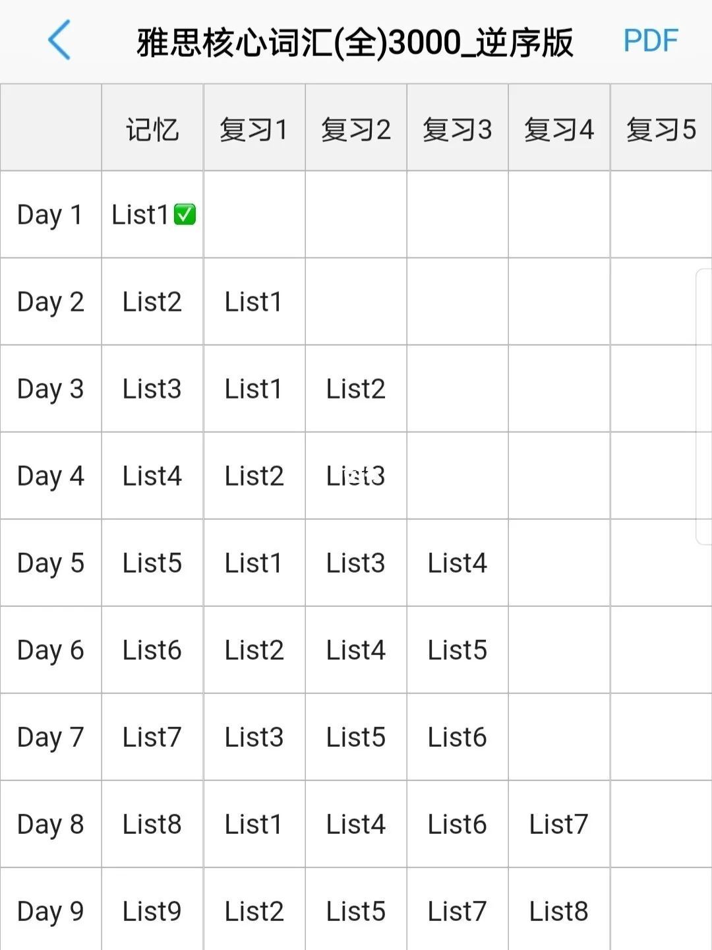The width and height of the screenshot is (712, 950).
Task: Click the scrollbar handle on right edge
Action: 704,406
